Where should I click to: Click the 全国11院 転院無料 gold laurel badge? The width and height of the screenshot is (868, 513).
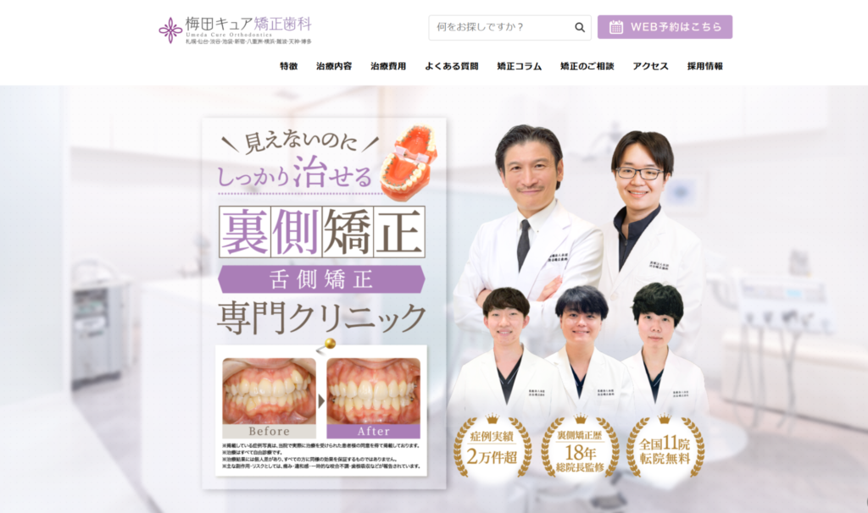click(x=665, y=446)
